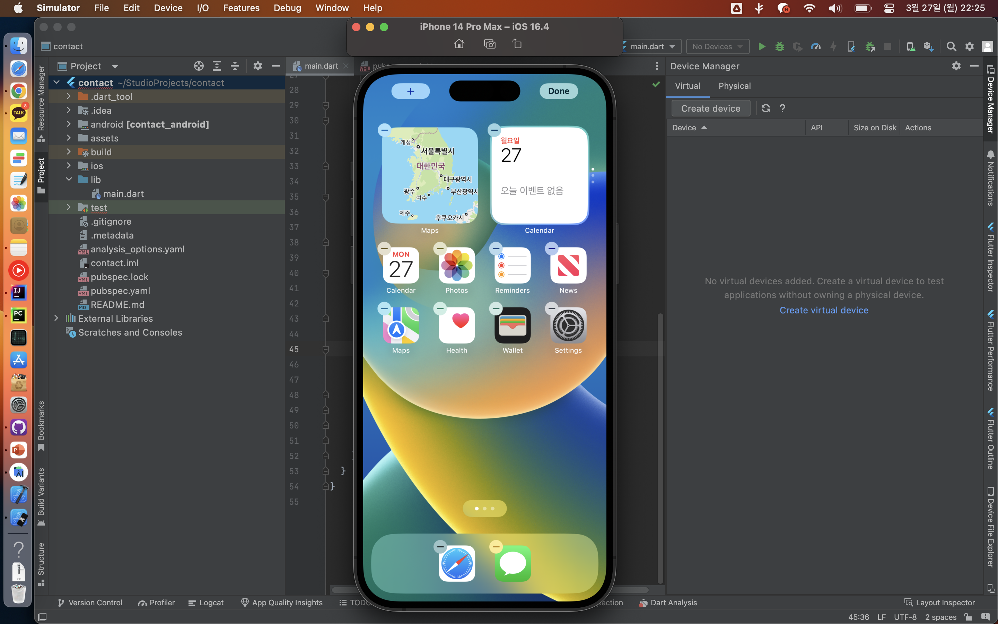Click the Create virtual device link
Screen dimensions: 998x624
[824, 310]
